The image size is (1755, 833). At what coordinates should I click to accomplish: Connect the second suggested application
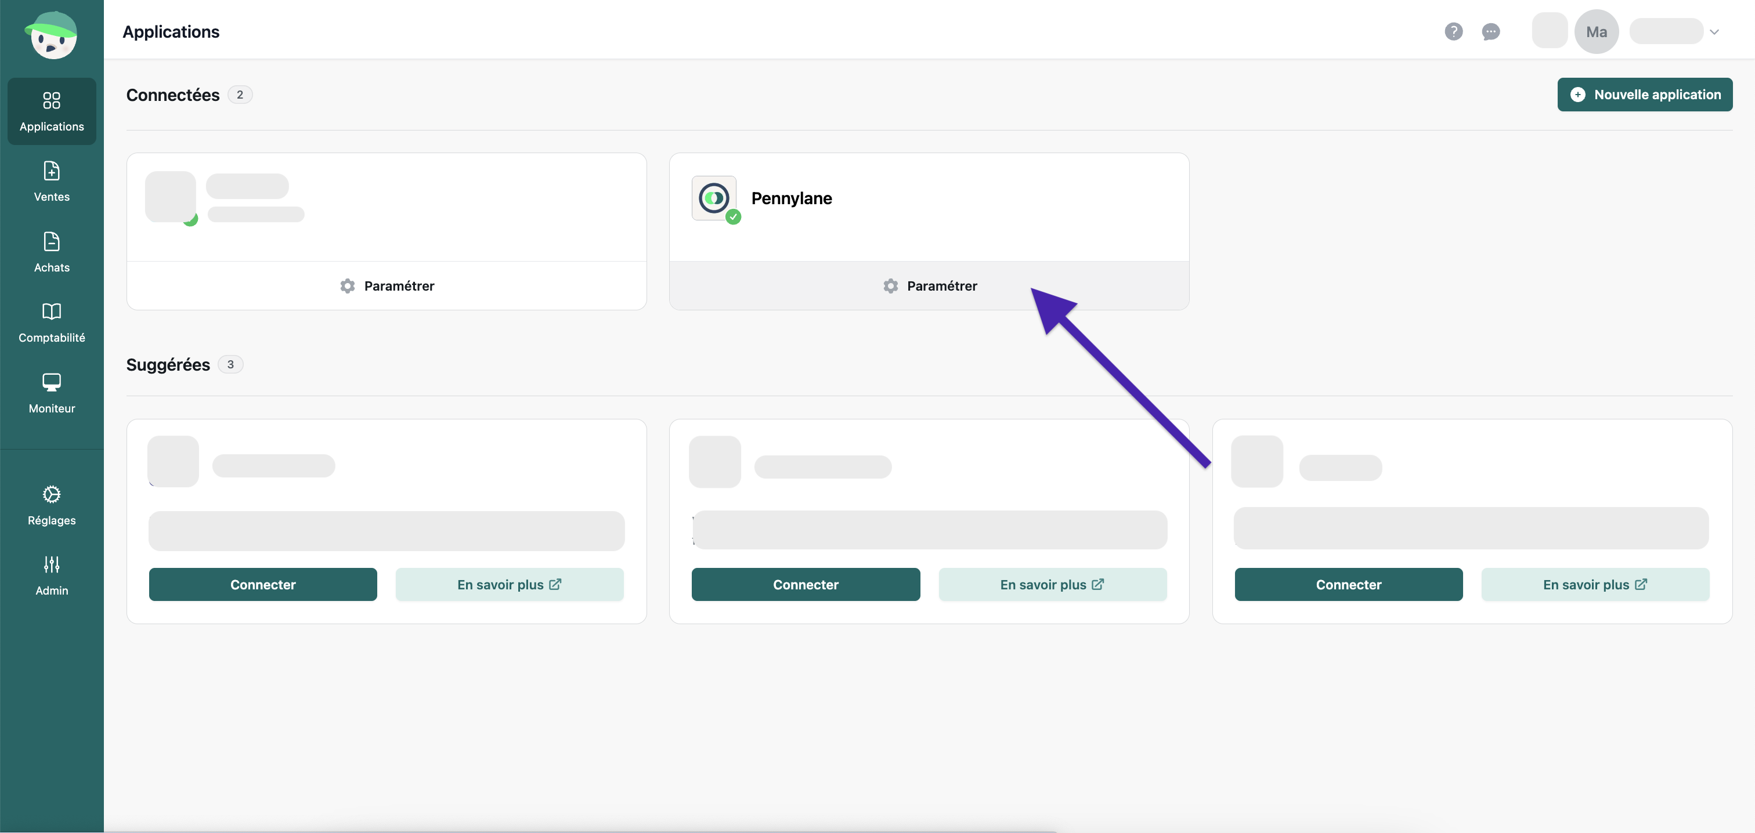(x=806, y=584)
